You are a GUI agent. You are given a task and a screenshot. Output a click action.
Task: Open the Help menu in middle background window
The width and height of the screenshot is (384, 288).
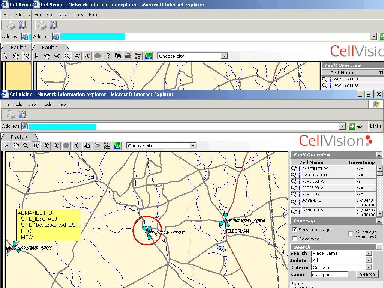point(93,15)
